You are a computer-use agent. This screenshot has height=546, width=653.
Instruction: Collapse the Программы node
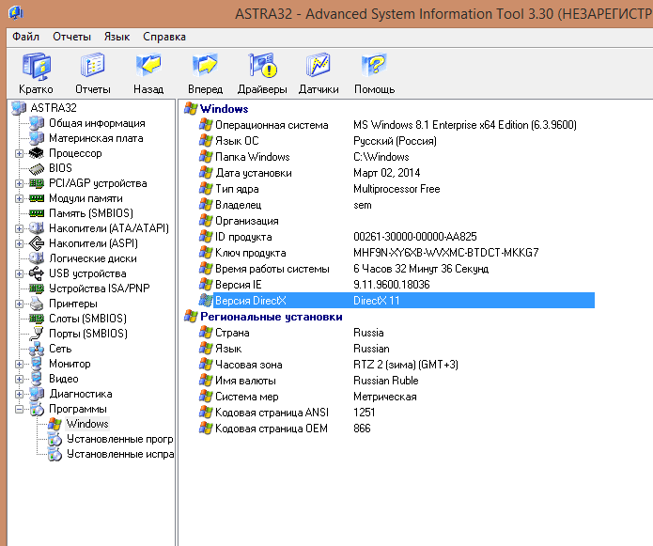click(19, 409)
